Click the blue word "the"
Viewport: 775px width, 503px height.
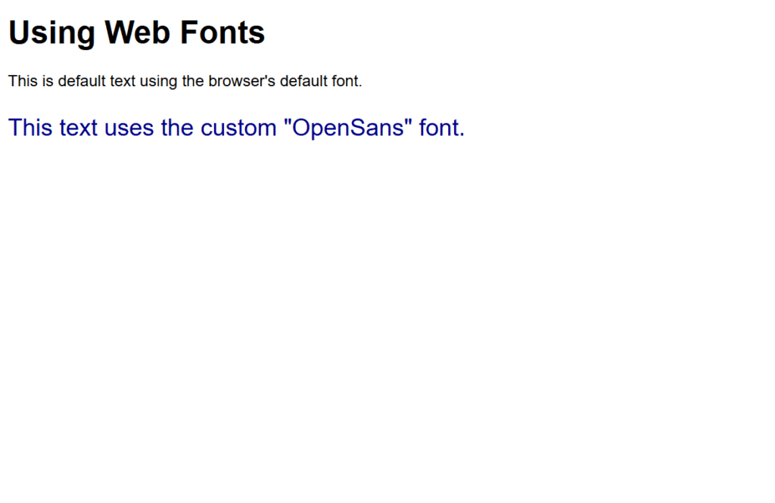[x=177, y=128]
